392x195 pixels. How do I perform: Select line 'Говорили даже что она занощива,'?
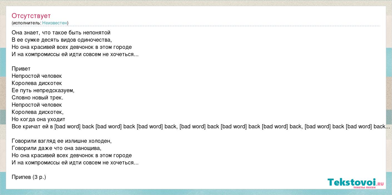pyautogui.click(x=56, y=148)
